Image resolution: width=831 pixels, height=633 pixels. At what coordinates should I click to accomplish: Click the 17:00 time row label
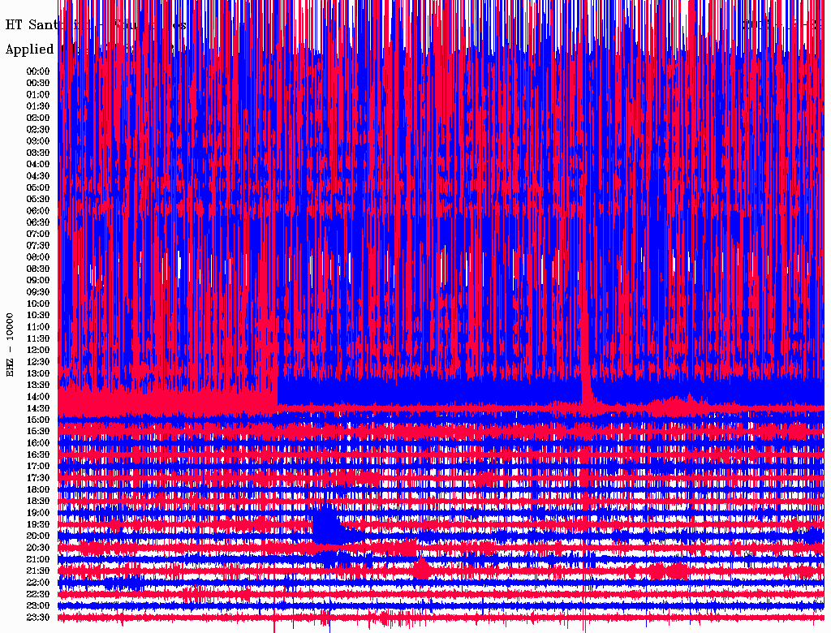(38, 467)
